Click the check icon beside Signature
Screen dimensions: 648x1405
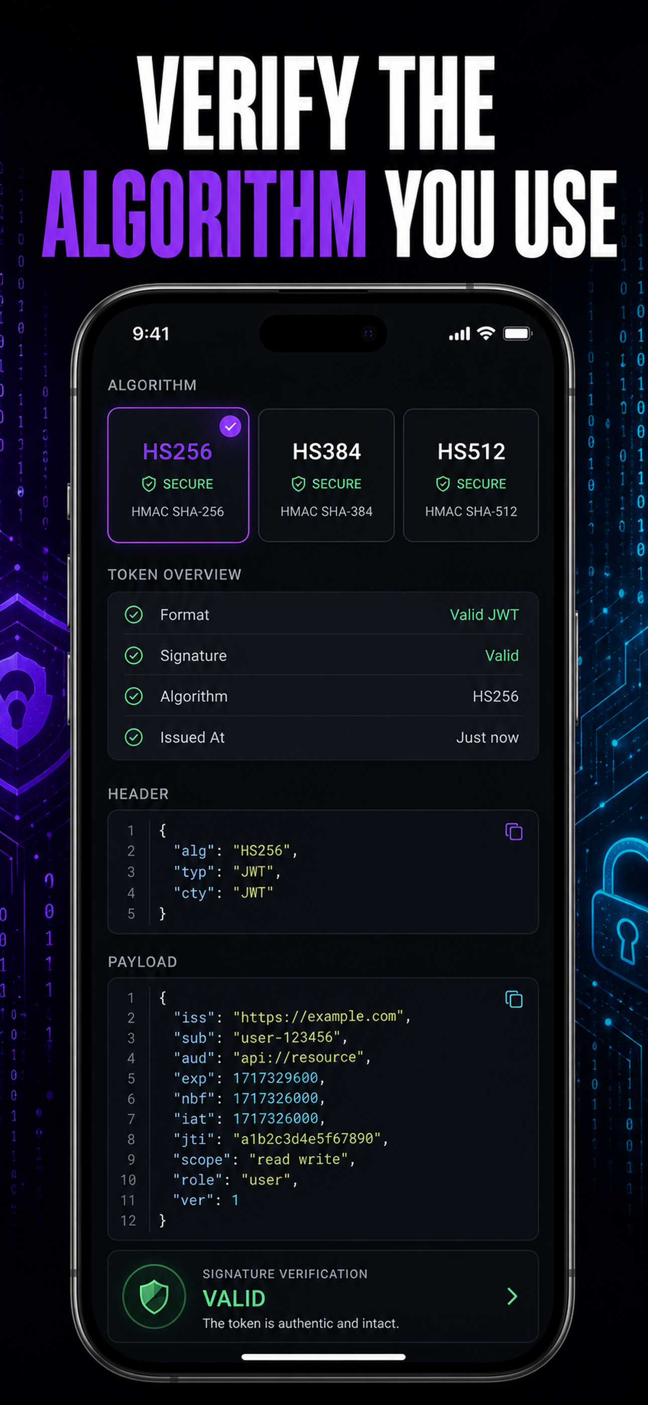134,656
